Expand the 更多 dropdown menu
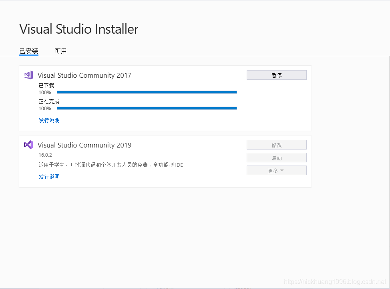This screenshot has width=390, height=289. point(277,171)
